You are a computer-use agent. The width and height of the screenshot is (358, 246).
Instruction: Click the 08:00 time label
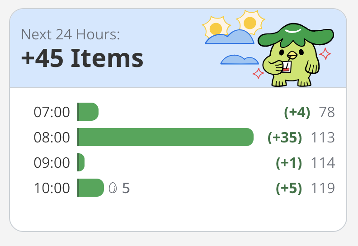click(52, 137)
